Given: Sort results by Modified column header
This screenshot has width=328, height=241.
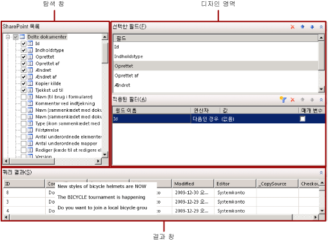Looking at the screenshot, I should click(193, 184).
